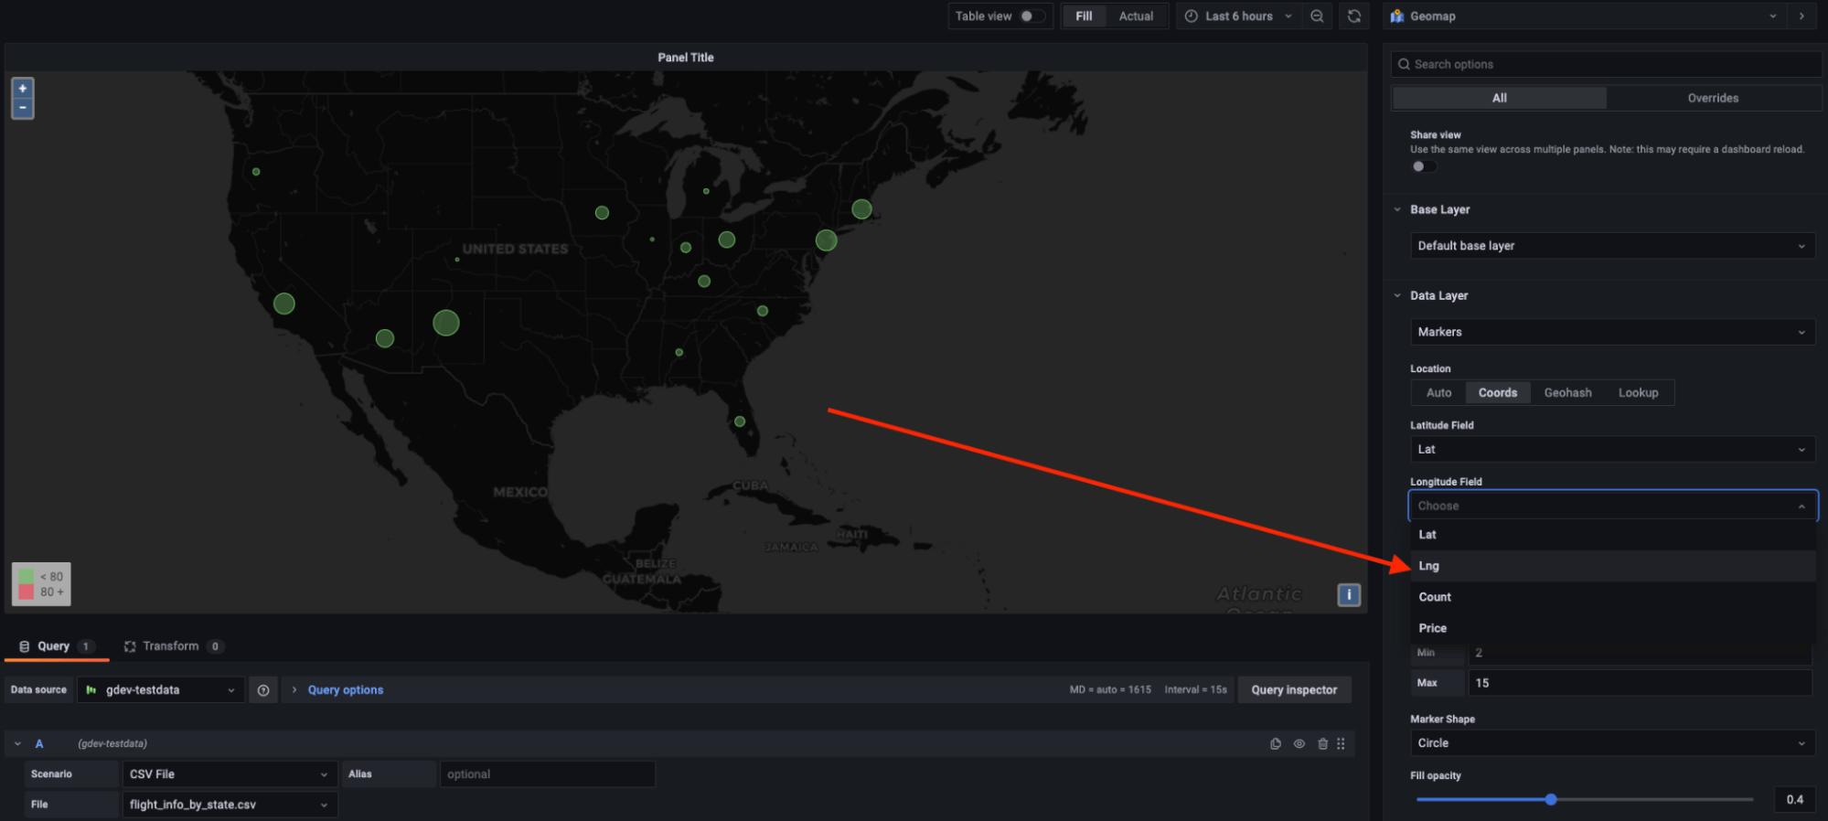
Task: Delete query A with trash icon
Action: pos(1322,744)
